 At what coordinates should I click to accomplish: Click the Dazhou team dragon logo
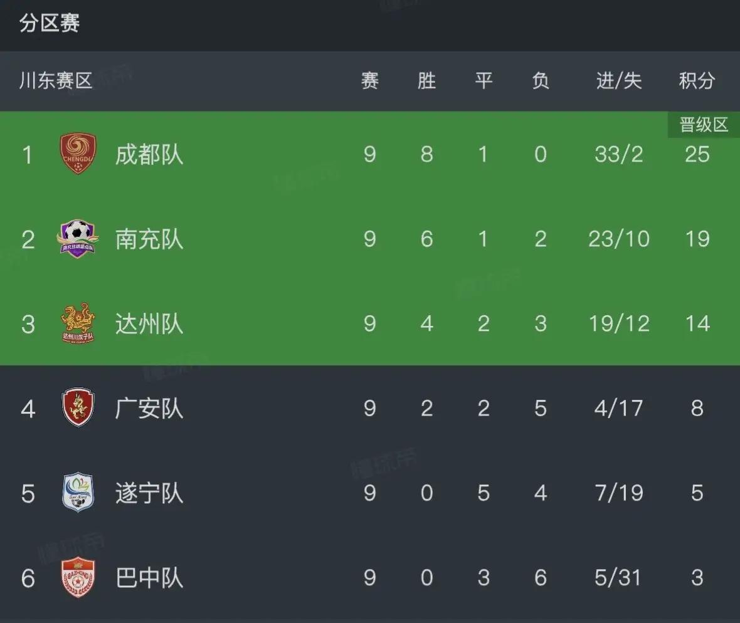[78, 323]
